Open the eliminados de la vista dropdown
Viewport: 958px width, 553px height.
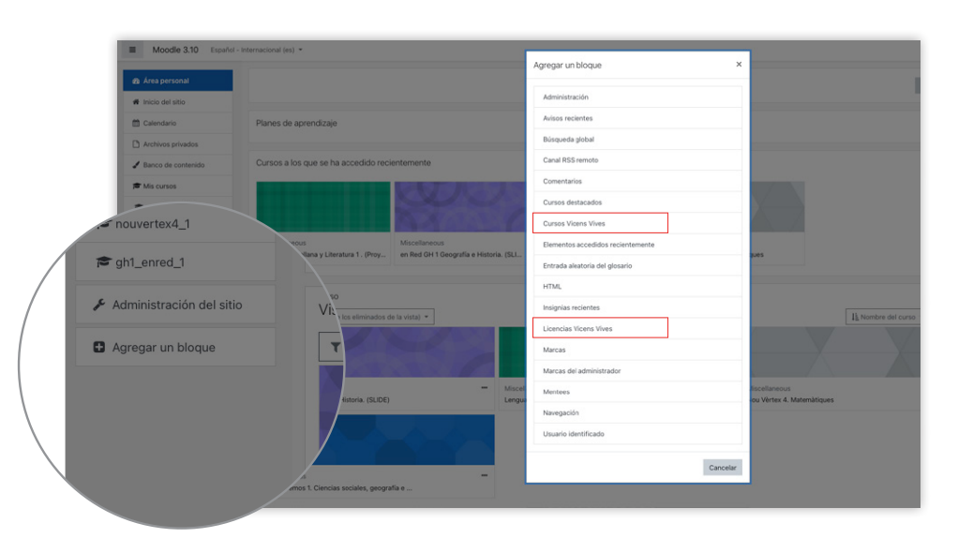pyautogui.click(x=386, y=317)
